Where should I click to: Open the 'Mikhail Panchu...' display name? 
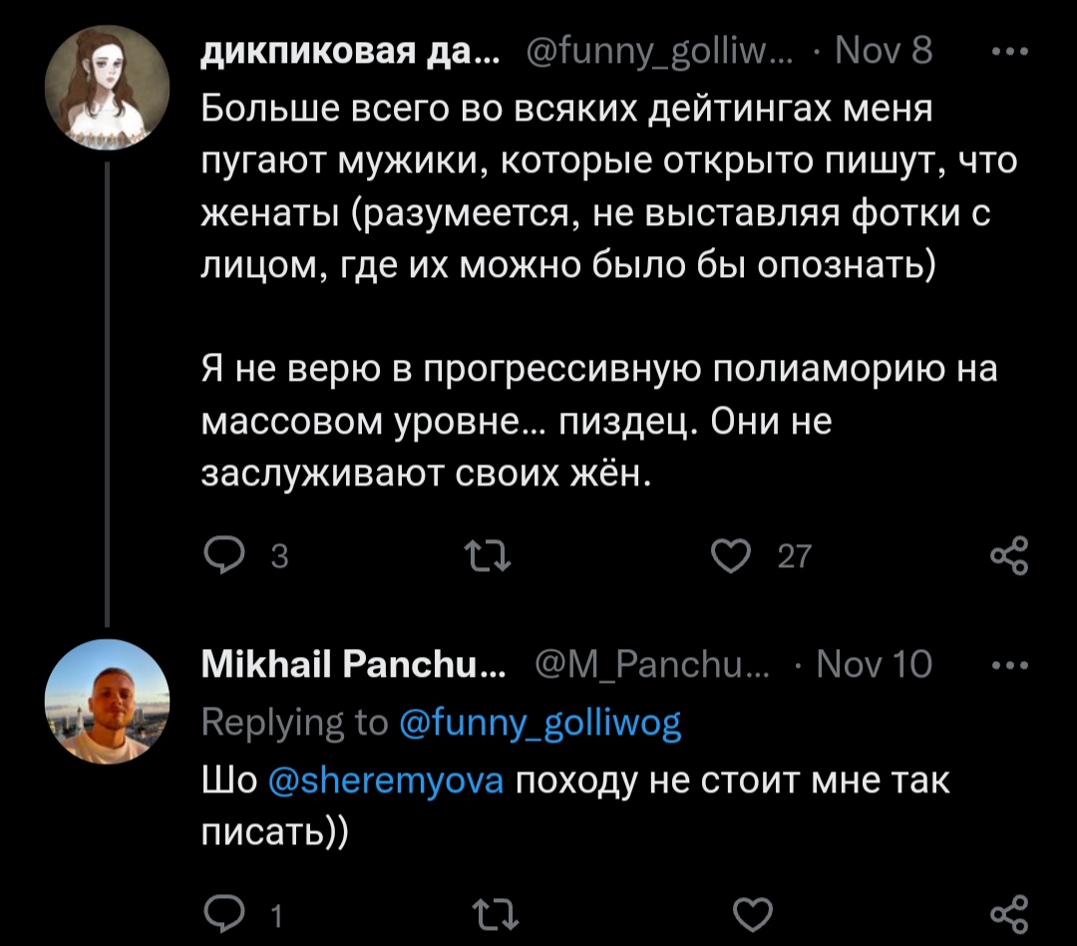(353, 664)
